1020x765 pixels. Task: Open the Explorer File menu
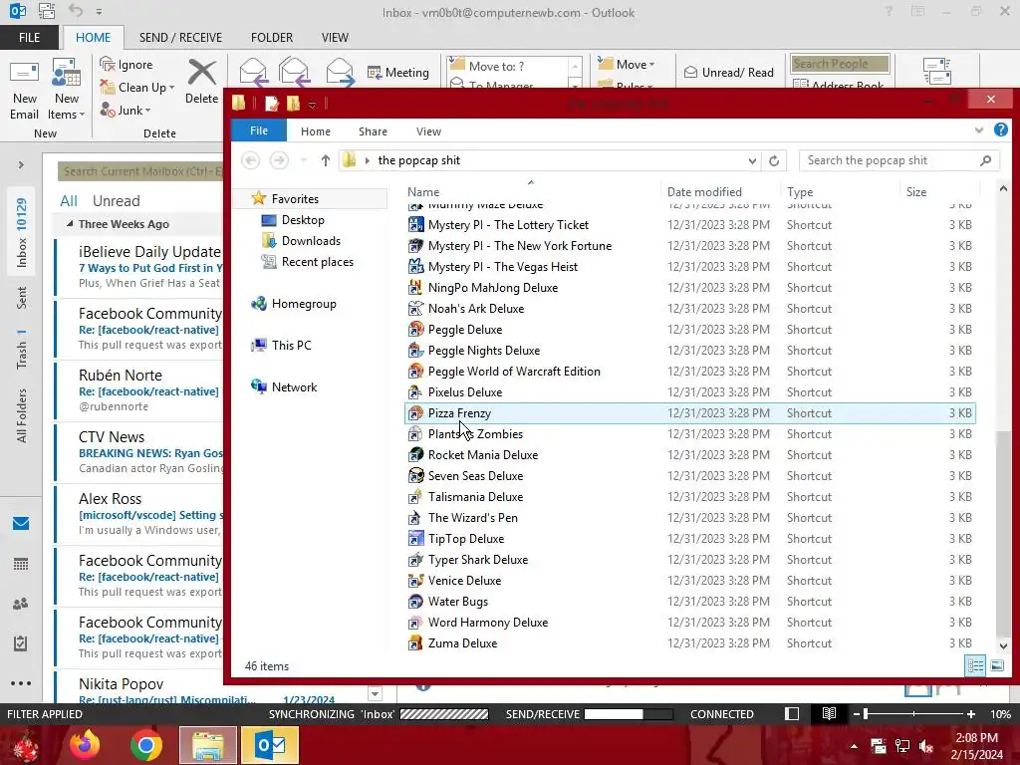259,130
